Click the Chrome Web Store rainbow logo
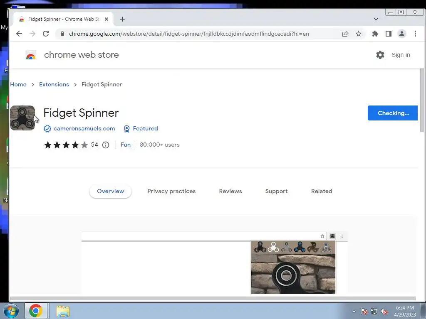Screen dimensions: 426x319 (31, 55)
